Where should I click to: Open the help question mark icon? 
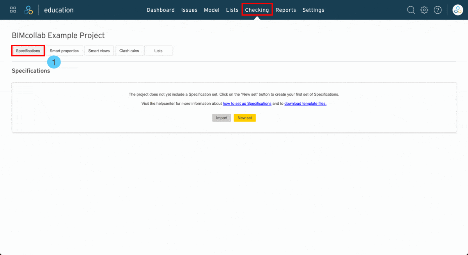[x=437, y=10]
